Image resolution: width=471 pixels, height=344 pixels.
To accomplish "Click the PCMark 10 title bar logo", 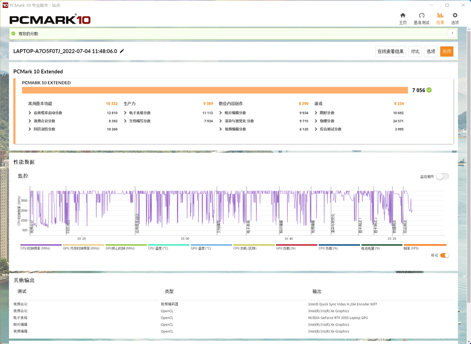I will click(x=5, y=5).
